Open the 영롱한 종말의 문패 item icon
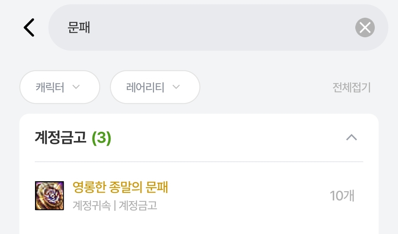Viewport: 398px width, 234px height. [49, 196]
